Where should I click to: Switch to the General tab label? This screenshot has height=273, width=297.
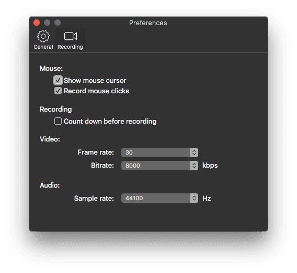point(43,47)
